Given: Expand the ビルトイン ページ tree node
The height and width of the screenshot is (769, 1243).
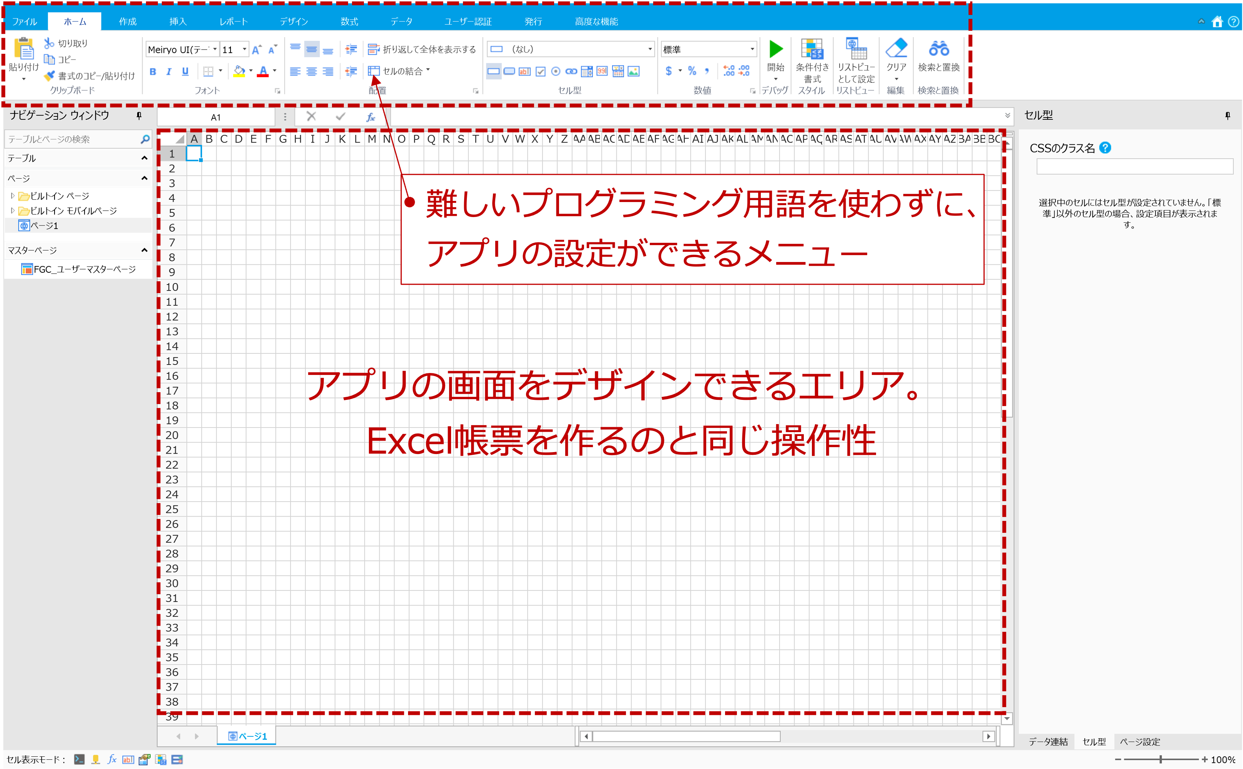Looking at the screenshot, I should [13, 196].
